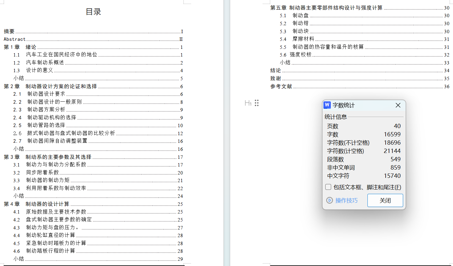Open the Abstract contents entry
453x266 pixels.
(x=93, y=39)
